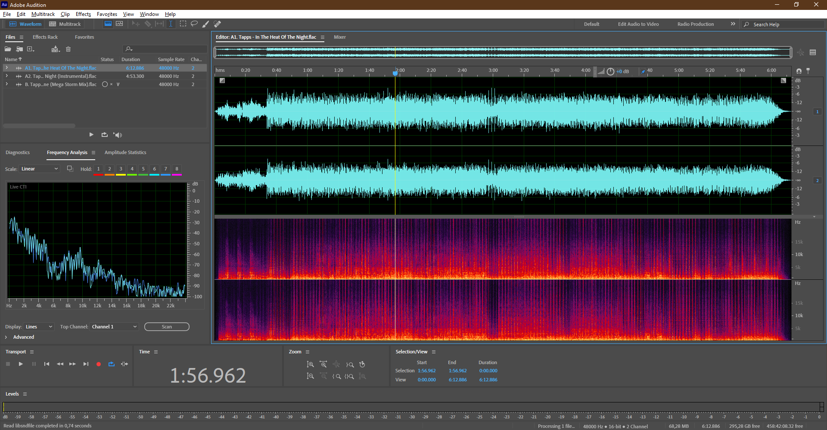The width and height of the screenshot is (827, 430).
Task: Delete selected file with trash icon
Action: [68, 49]
